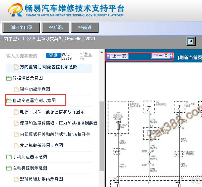Open 发动机舱盖锁闩示意图 document

[x=41, y=145]
